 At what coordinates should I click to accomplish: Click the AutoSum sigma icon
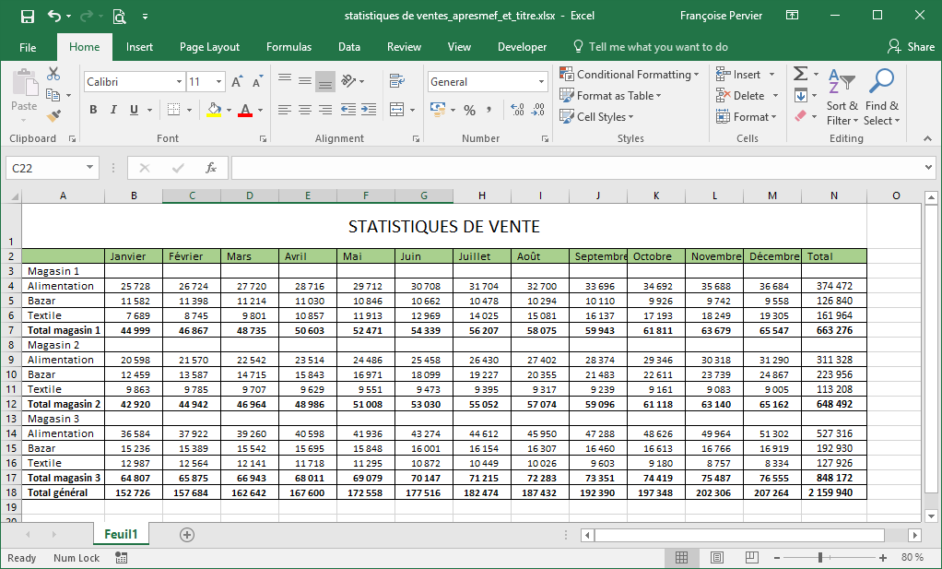tap(800, 74)
